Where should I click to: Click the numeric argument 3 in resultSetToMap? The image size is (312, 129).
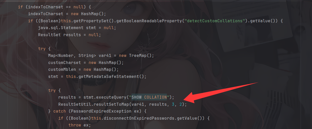(x=173, y=104)
